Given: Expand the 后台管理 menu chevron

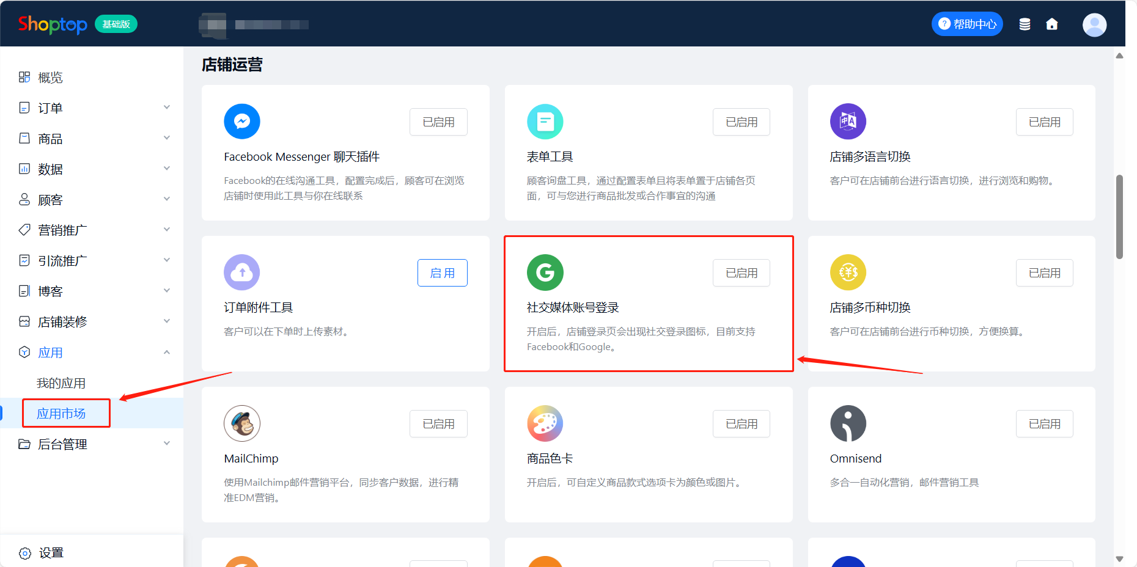Looking at the screenshot, I should coord(167,444).
